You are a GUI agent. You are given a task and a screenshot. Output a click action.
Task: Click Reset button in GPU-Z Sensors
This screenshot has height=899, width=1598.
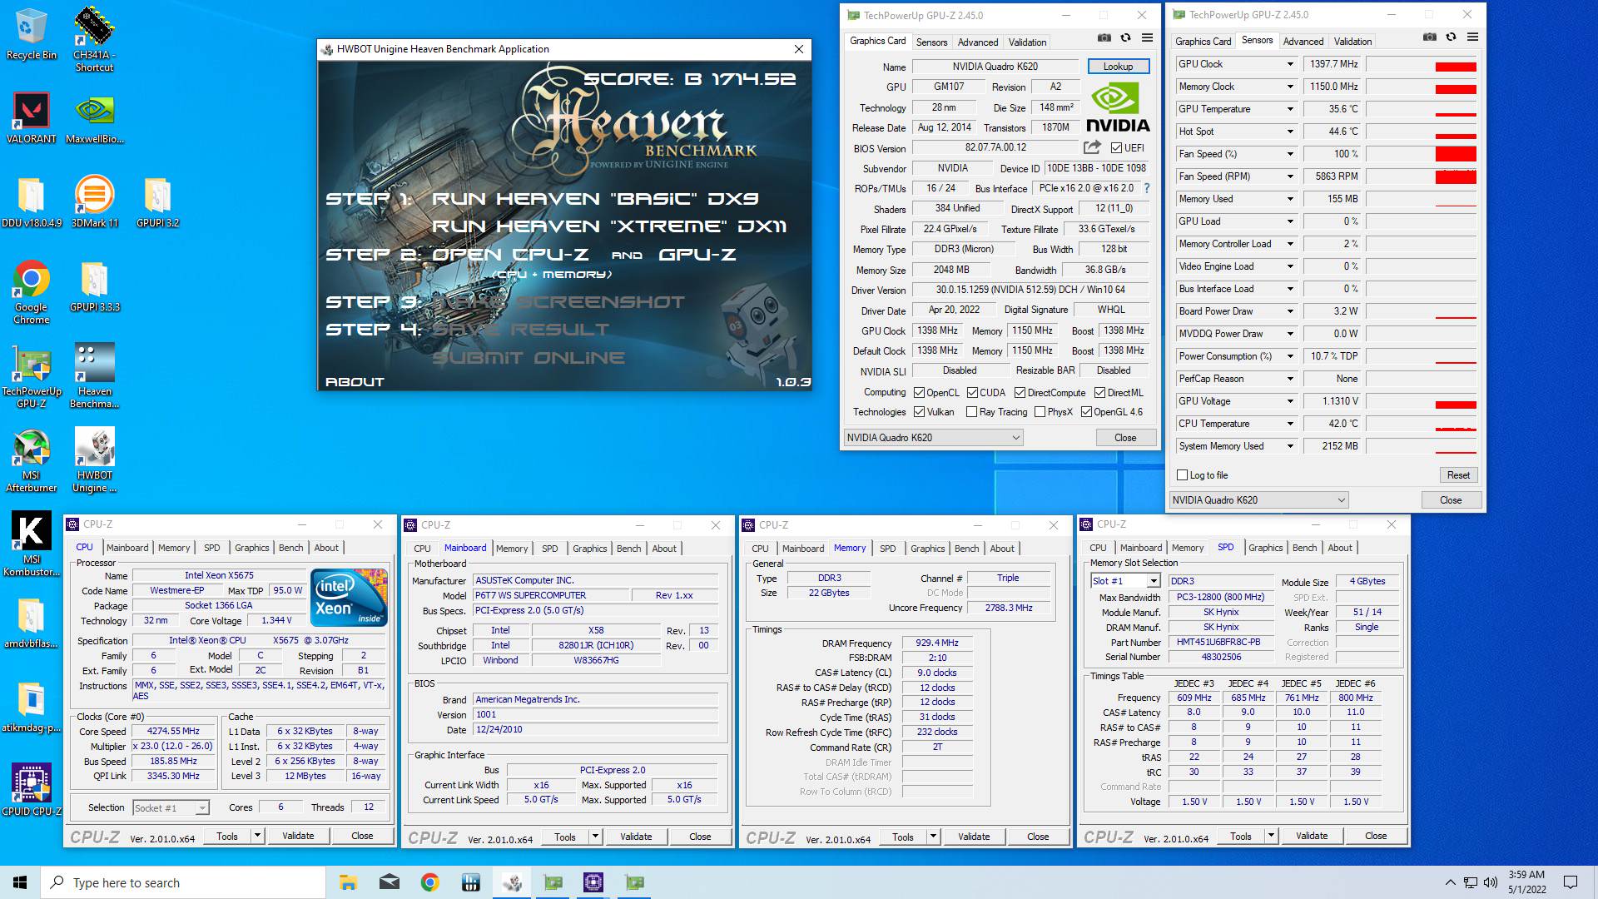pos(1458,475)
